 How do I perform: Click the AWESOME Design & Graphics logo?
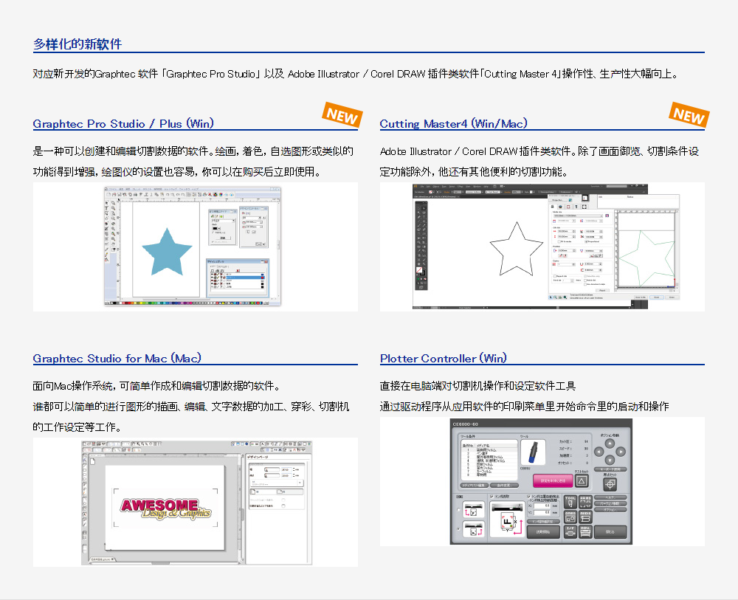(166, 510)
